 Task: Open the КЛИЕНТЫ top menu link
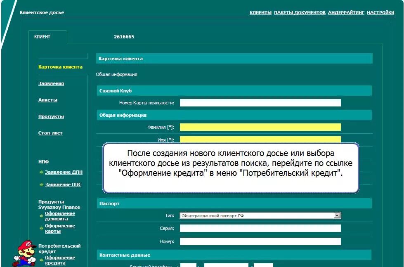click(x=260, y=12)
